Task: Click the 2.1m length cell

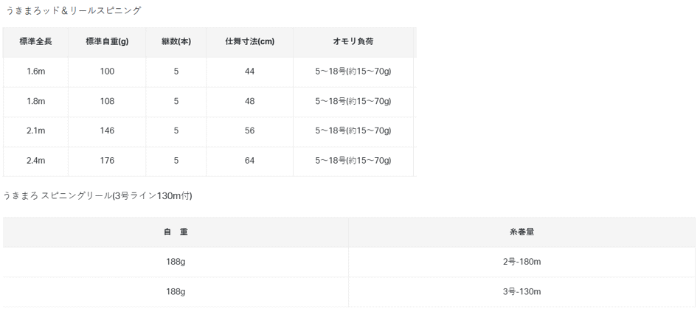Action: (x=35, y=131)
